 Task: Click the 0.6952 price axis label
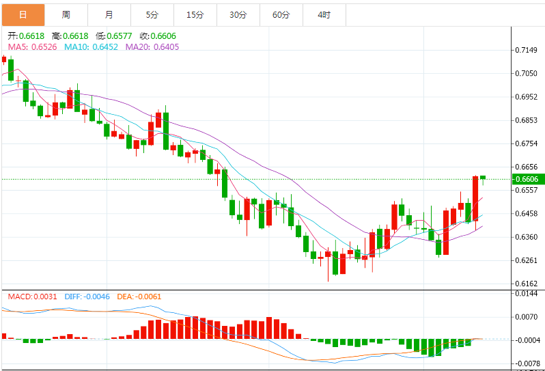pos(527,96)
